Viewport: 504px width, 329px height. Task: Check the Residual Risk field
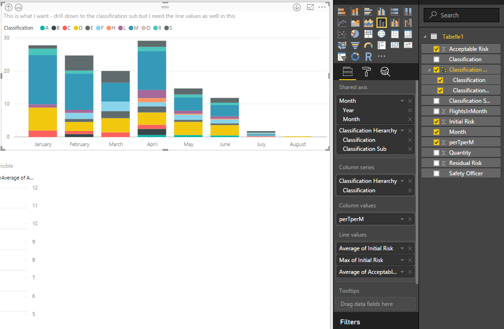tap(436, 163)
